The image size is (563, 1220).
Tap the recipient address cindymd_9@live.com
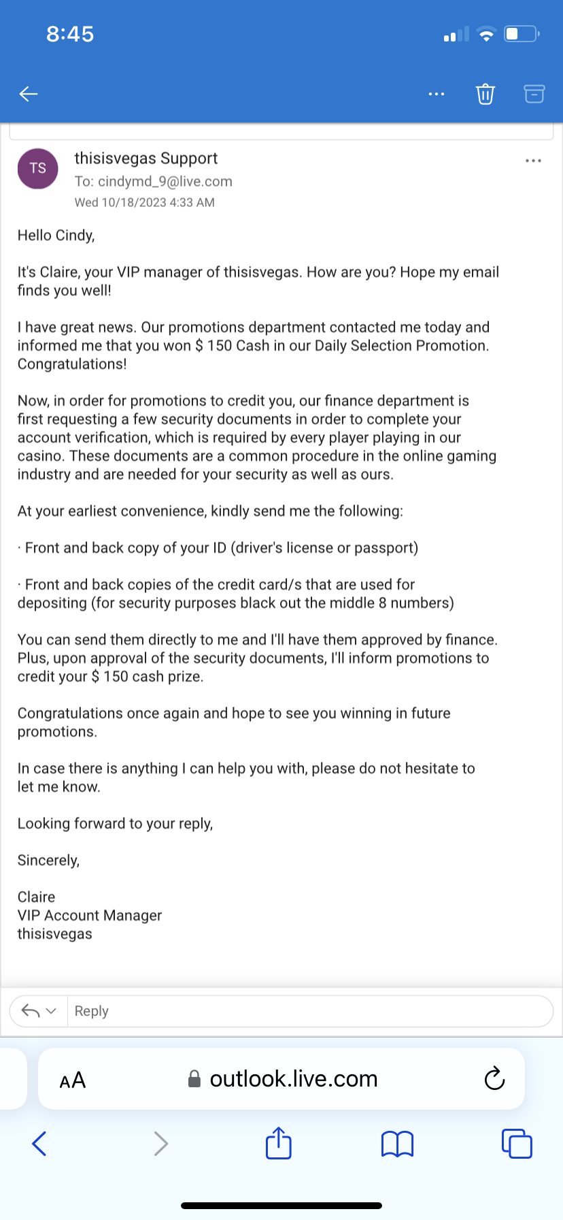pos(165,182)
